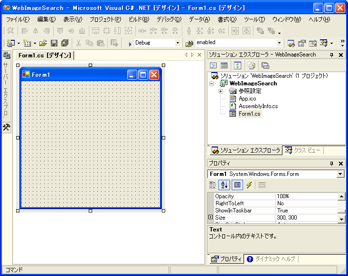Screen dimensions: 348x276
Task: Select the Form1.cs [デザイン] document tab
Action: (44, 55)
